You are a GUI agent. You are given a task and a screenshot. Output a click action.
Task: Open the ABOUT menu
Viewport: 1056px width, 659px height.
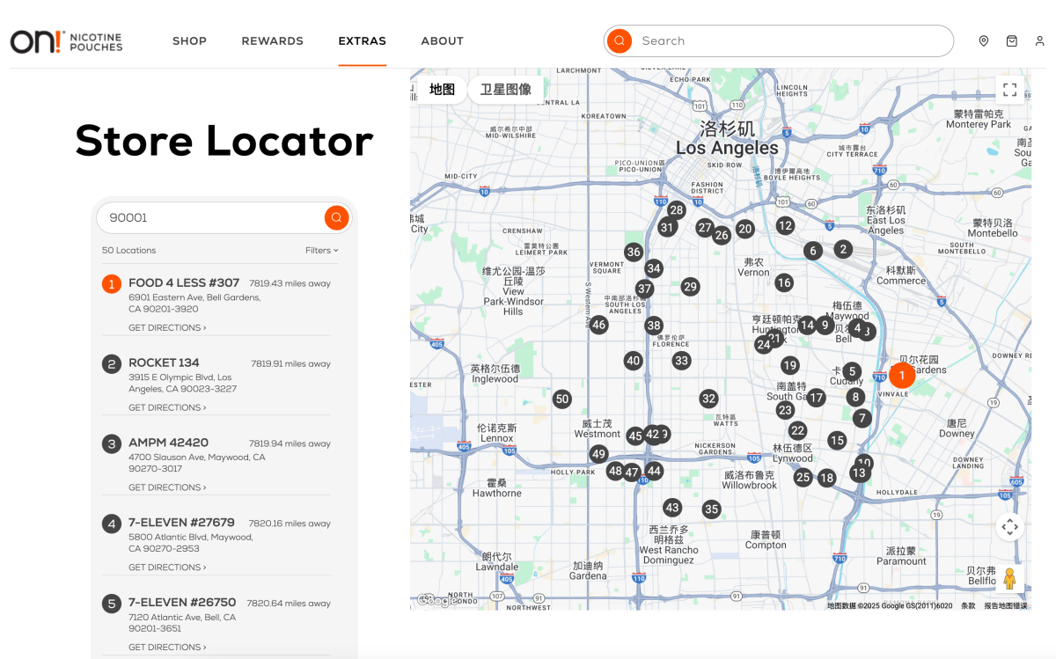pos(442,41)
